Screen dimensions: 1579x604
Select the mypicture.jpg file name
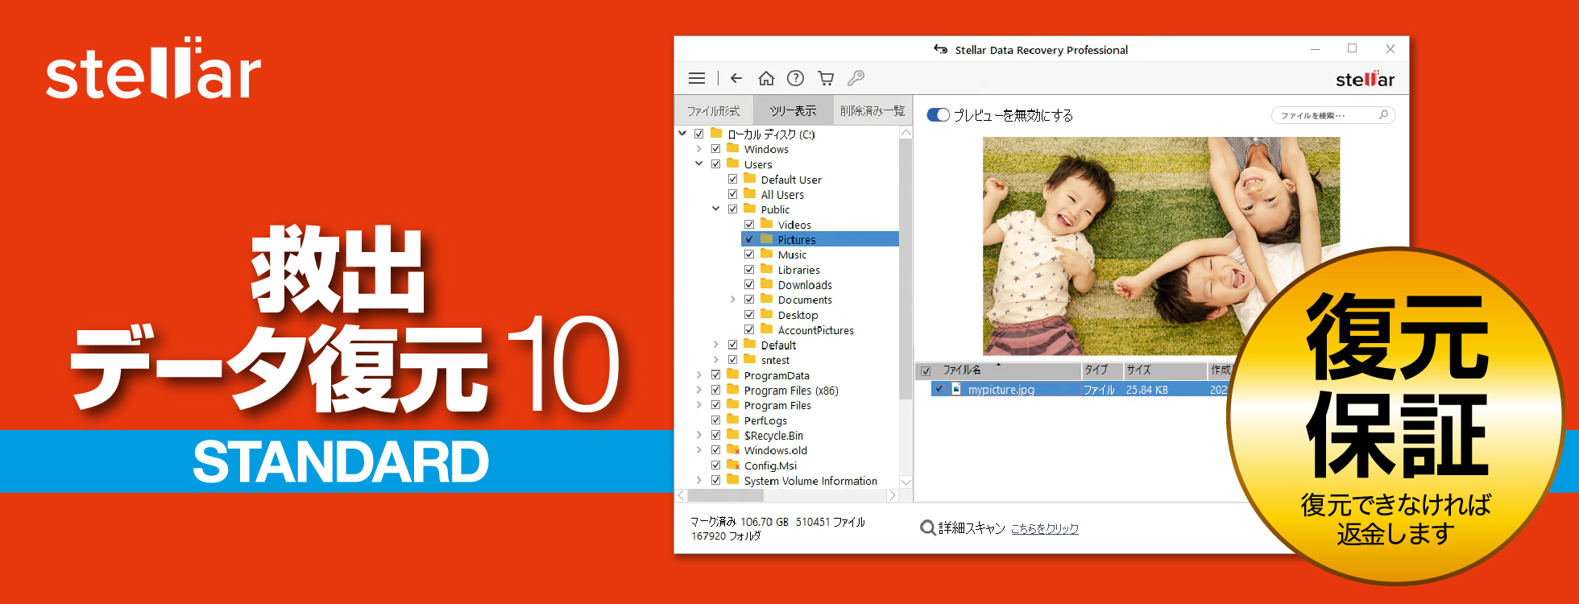[1001, 390]
